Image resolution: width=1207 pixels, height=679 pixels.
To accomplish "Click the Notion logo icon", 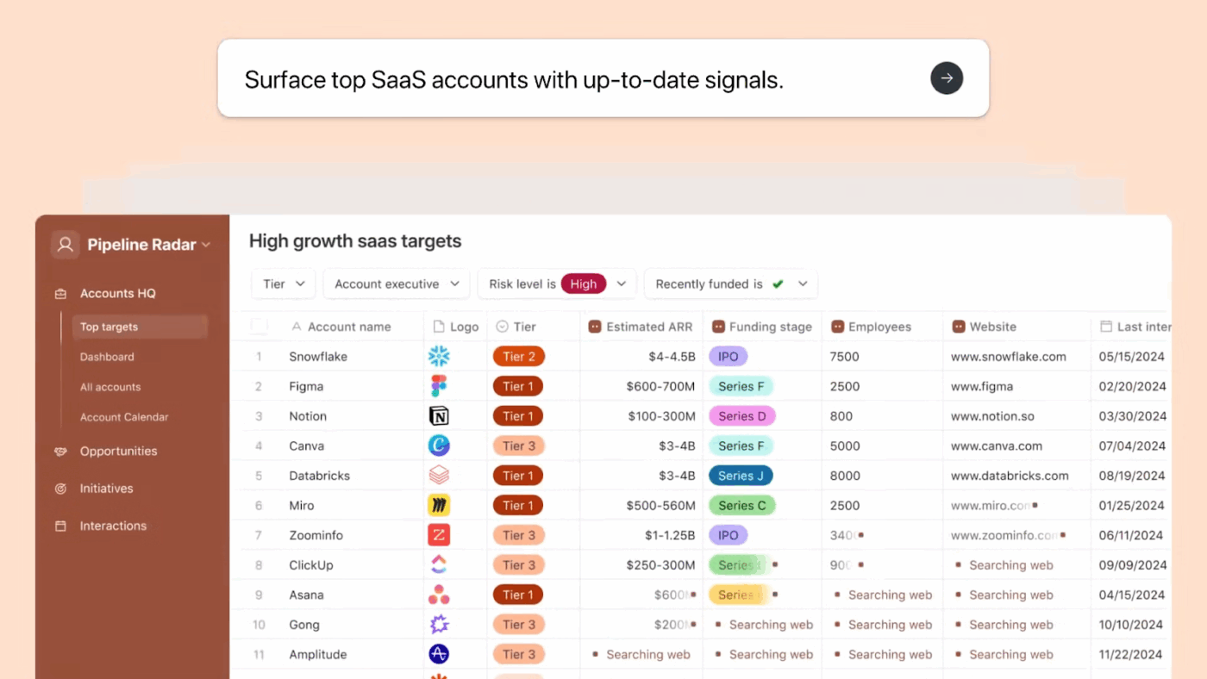I will pyautogui.click(x=439, y=416).
